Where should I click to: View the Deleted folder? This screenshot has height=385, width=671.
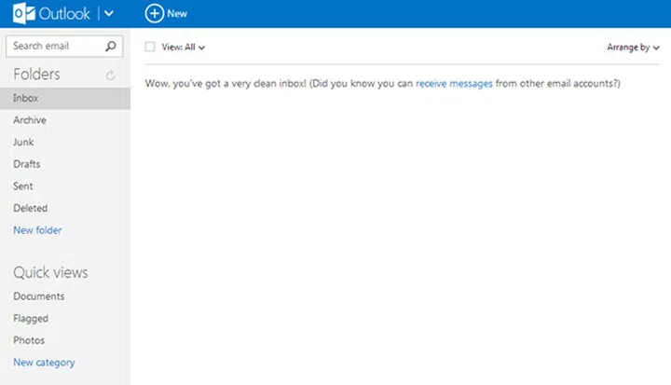point(30,208)
